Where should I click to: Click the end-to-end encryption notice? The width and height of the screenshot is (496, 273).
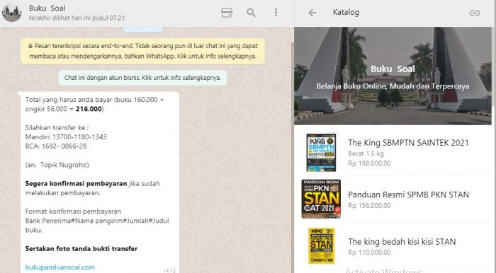click(x=142, y=51)
